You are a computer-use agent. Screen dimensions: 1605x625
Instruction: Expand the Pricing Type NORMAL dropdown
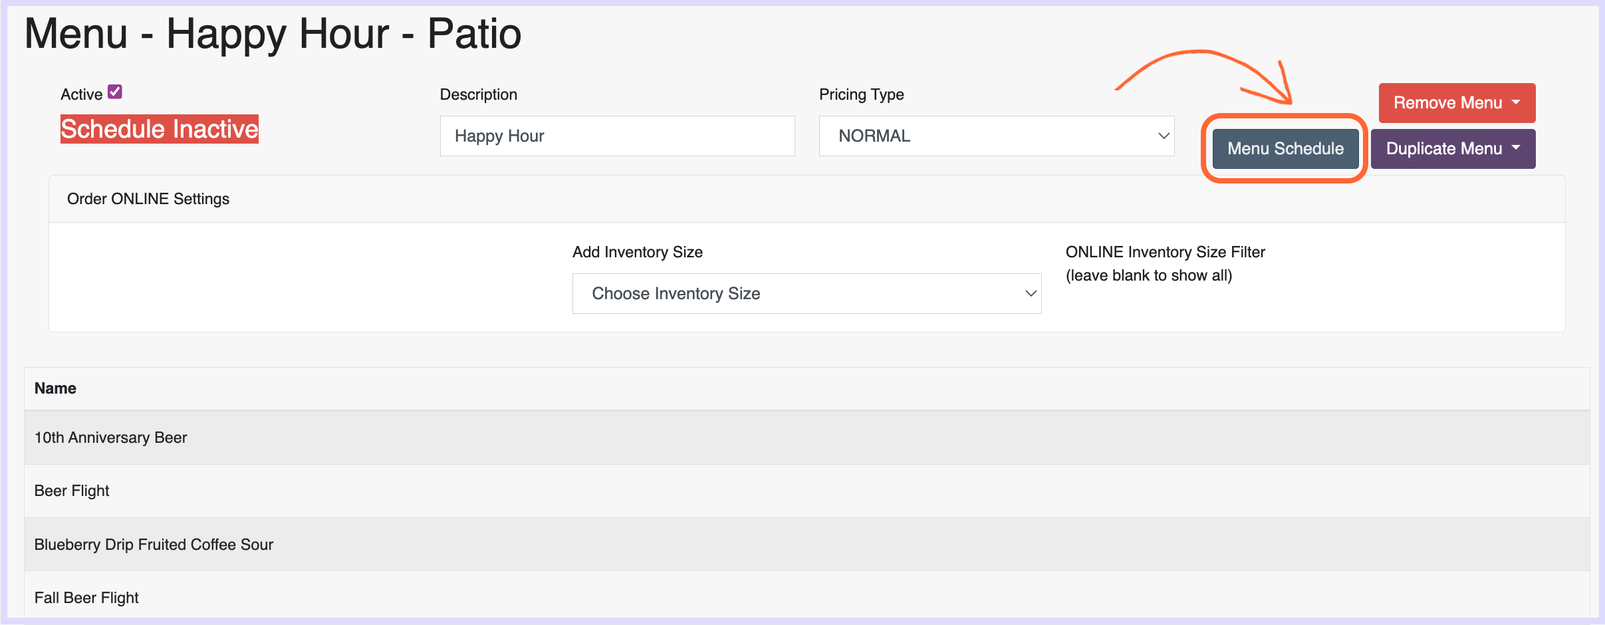click(997, 136)
